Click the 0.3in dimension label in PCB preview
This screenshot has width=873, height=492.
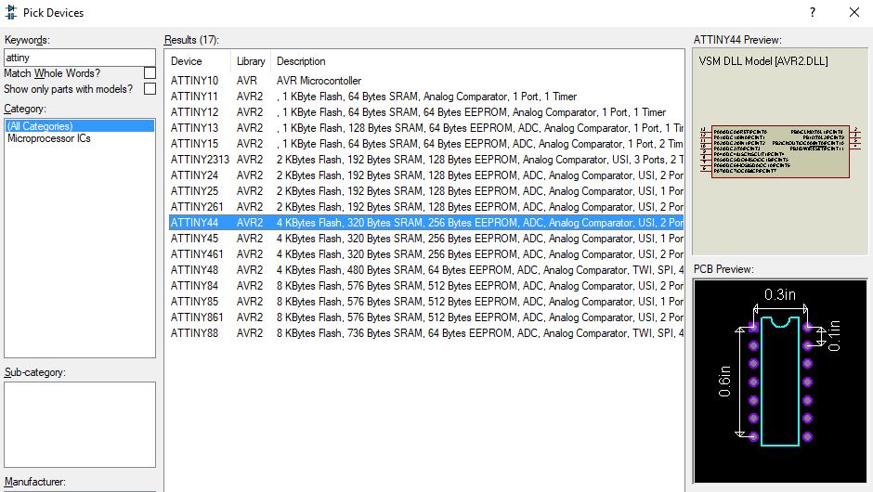[x=779, y=294]
